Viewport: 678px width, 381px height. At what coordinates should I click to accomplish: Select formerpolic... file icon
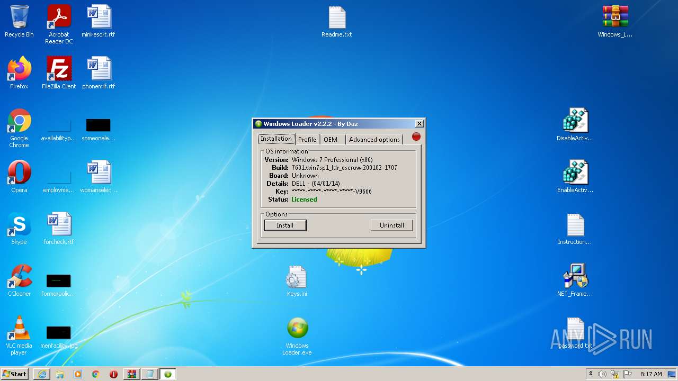(59, 285)
